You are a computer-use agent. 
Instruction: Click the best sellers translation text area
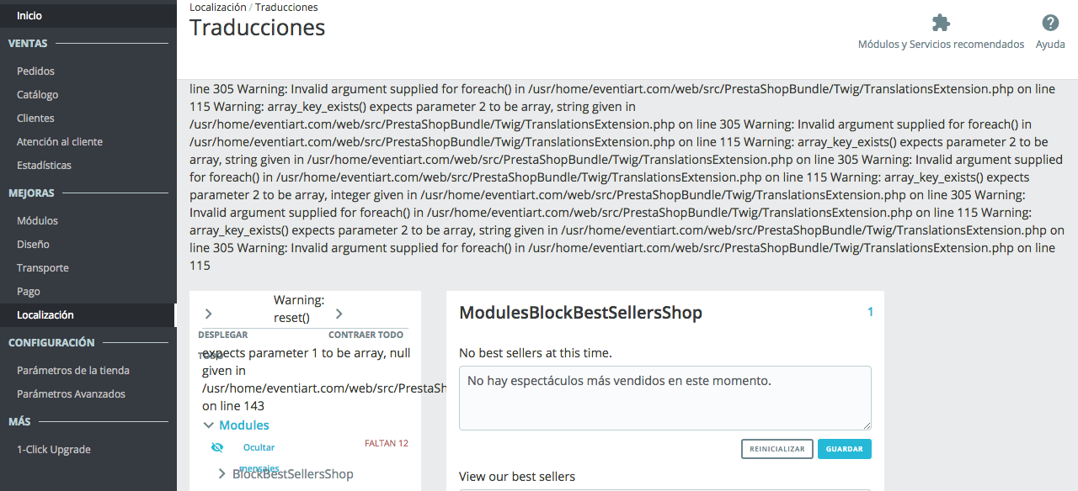click(x=664, y=398)
